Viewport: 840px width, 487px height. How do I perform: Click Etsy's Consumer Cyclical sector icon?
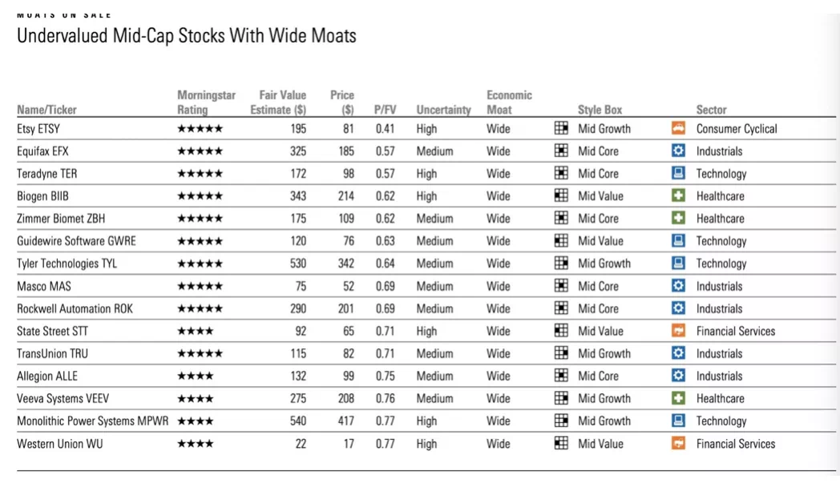tap(678, 128)
